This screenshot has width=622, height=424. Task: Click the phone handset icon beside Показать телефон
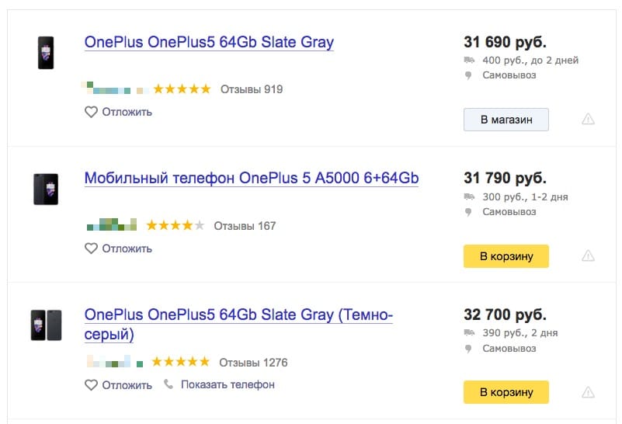pyautogui.click(x=169, y=384)
